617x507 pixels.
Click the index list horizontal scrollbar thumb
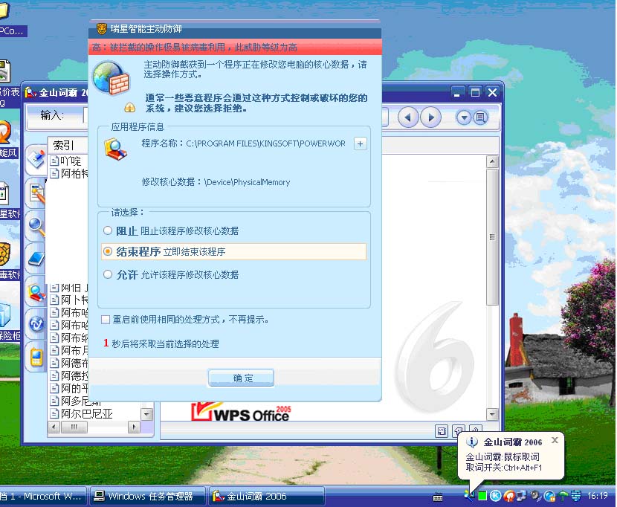tap(74, 427)
